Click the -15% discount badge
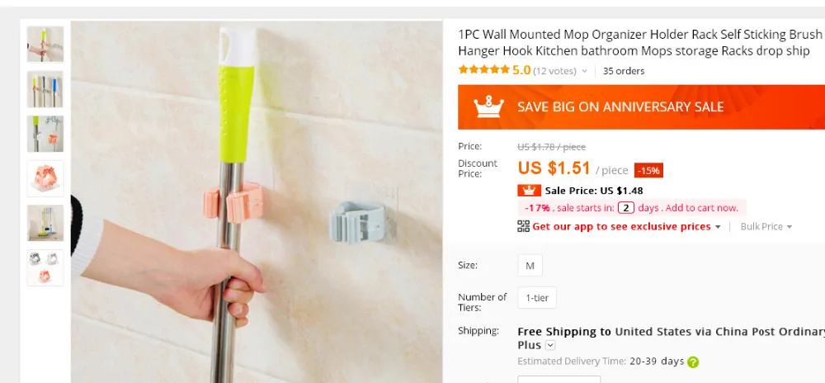 point(648,171)
